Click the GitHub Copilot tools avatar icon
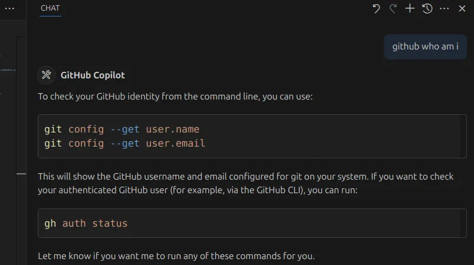This screenshot has height=265, width=474. tap(46, 75)
